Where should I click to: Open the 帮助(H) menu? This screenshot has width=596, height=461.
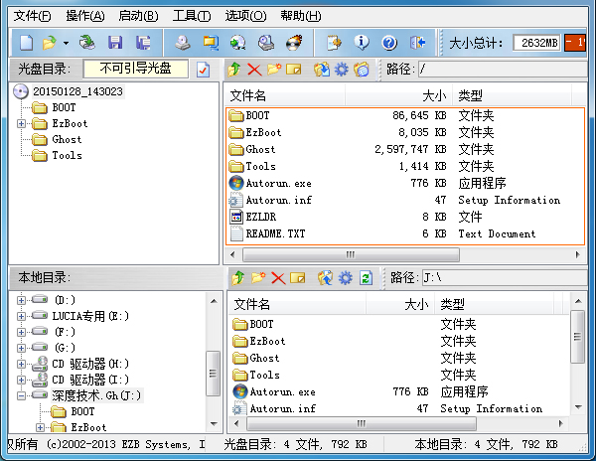(x=300, y=16)
